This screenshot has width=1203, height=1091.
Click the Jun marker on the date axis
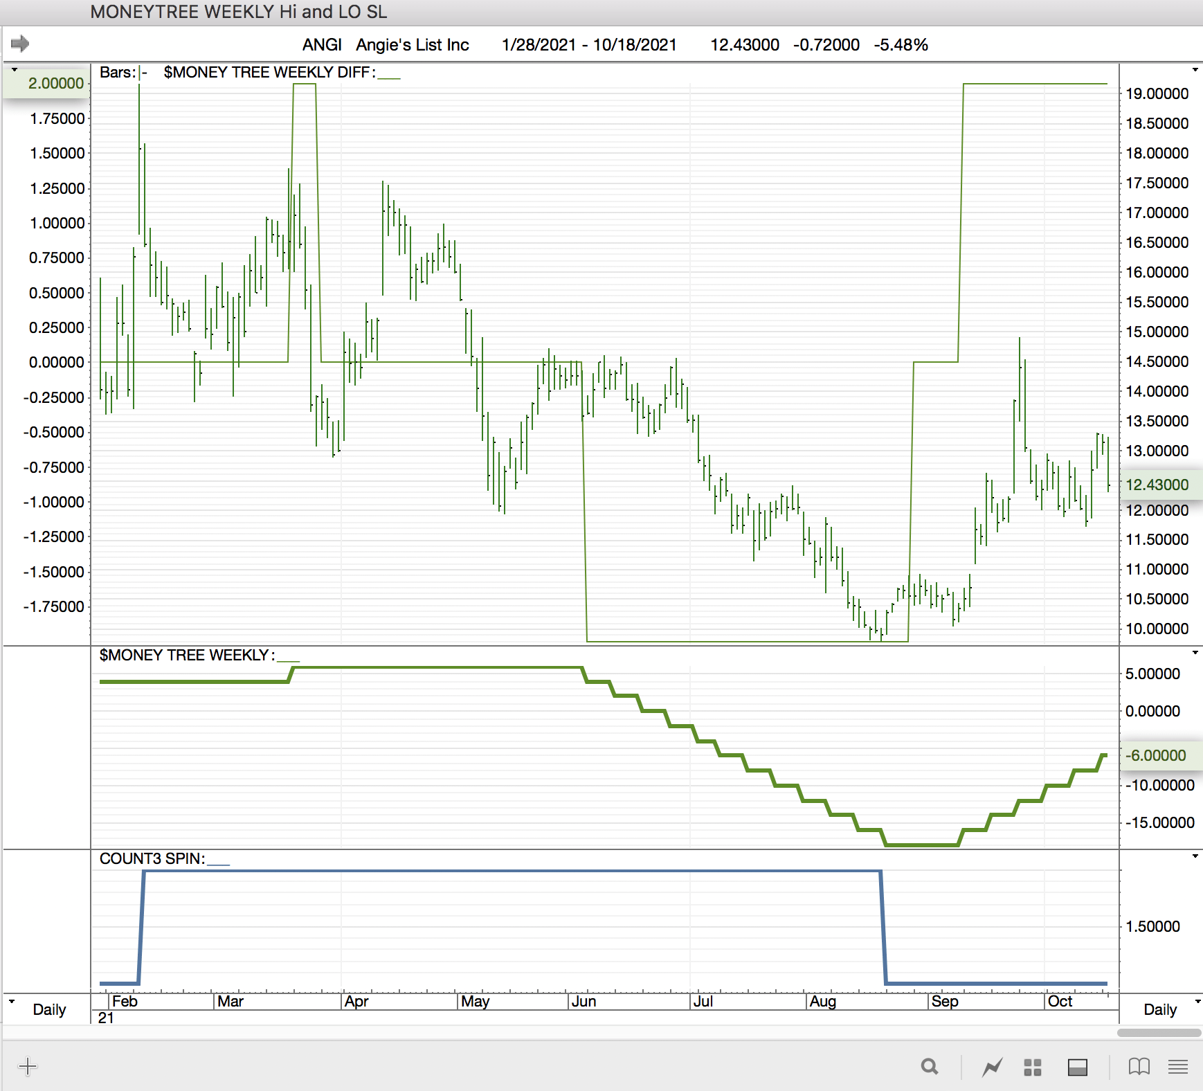coord(584,1001)
